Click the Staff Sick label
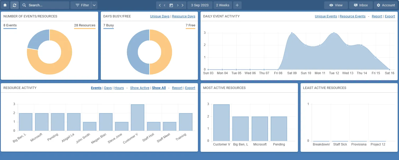This screenshot has width=399, height=160. [x=340, y=144]
